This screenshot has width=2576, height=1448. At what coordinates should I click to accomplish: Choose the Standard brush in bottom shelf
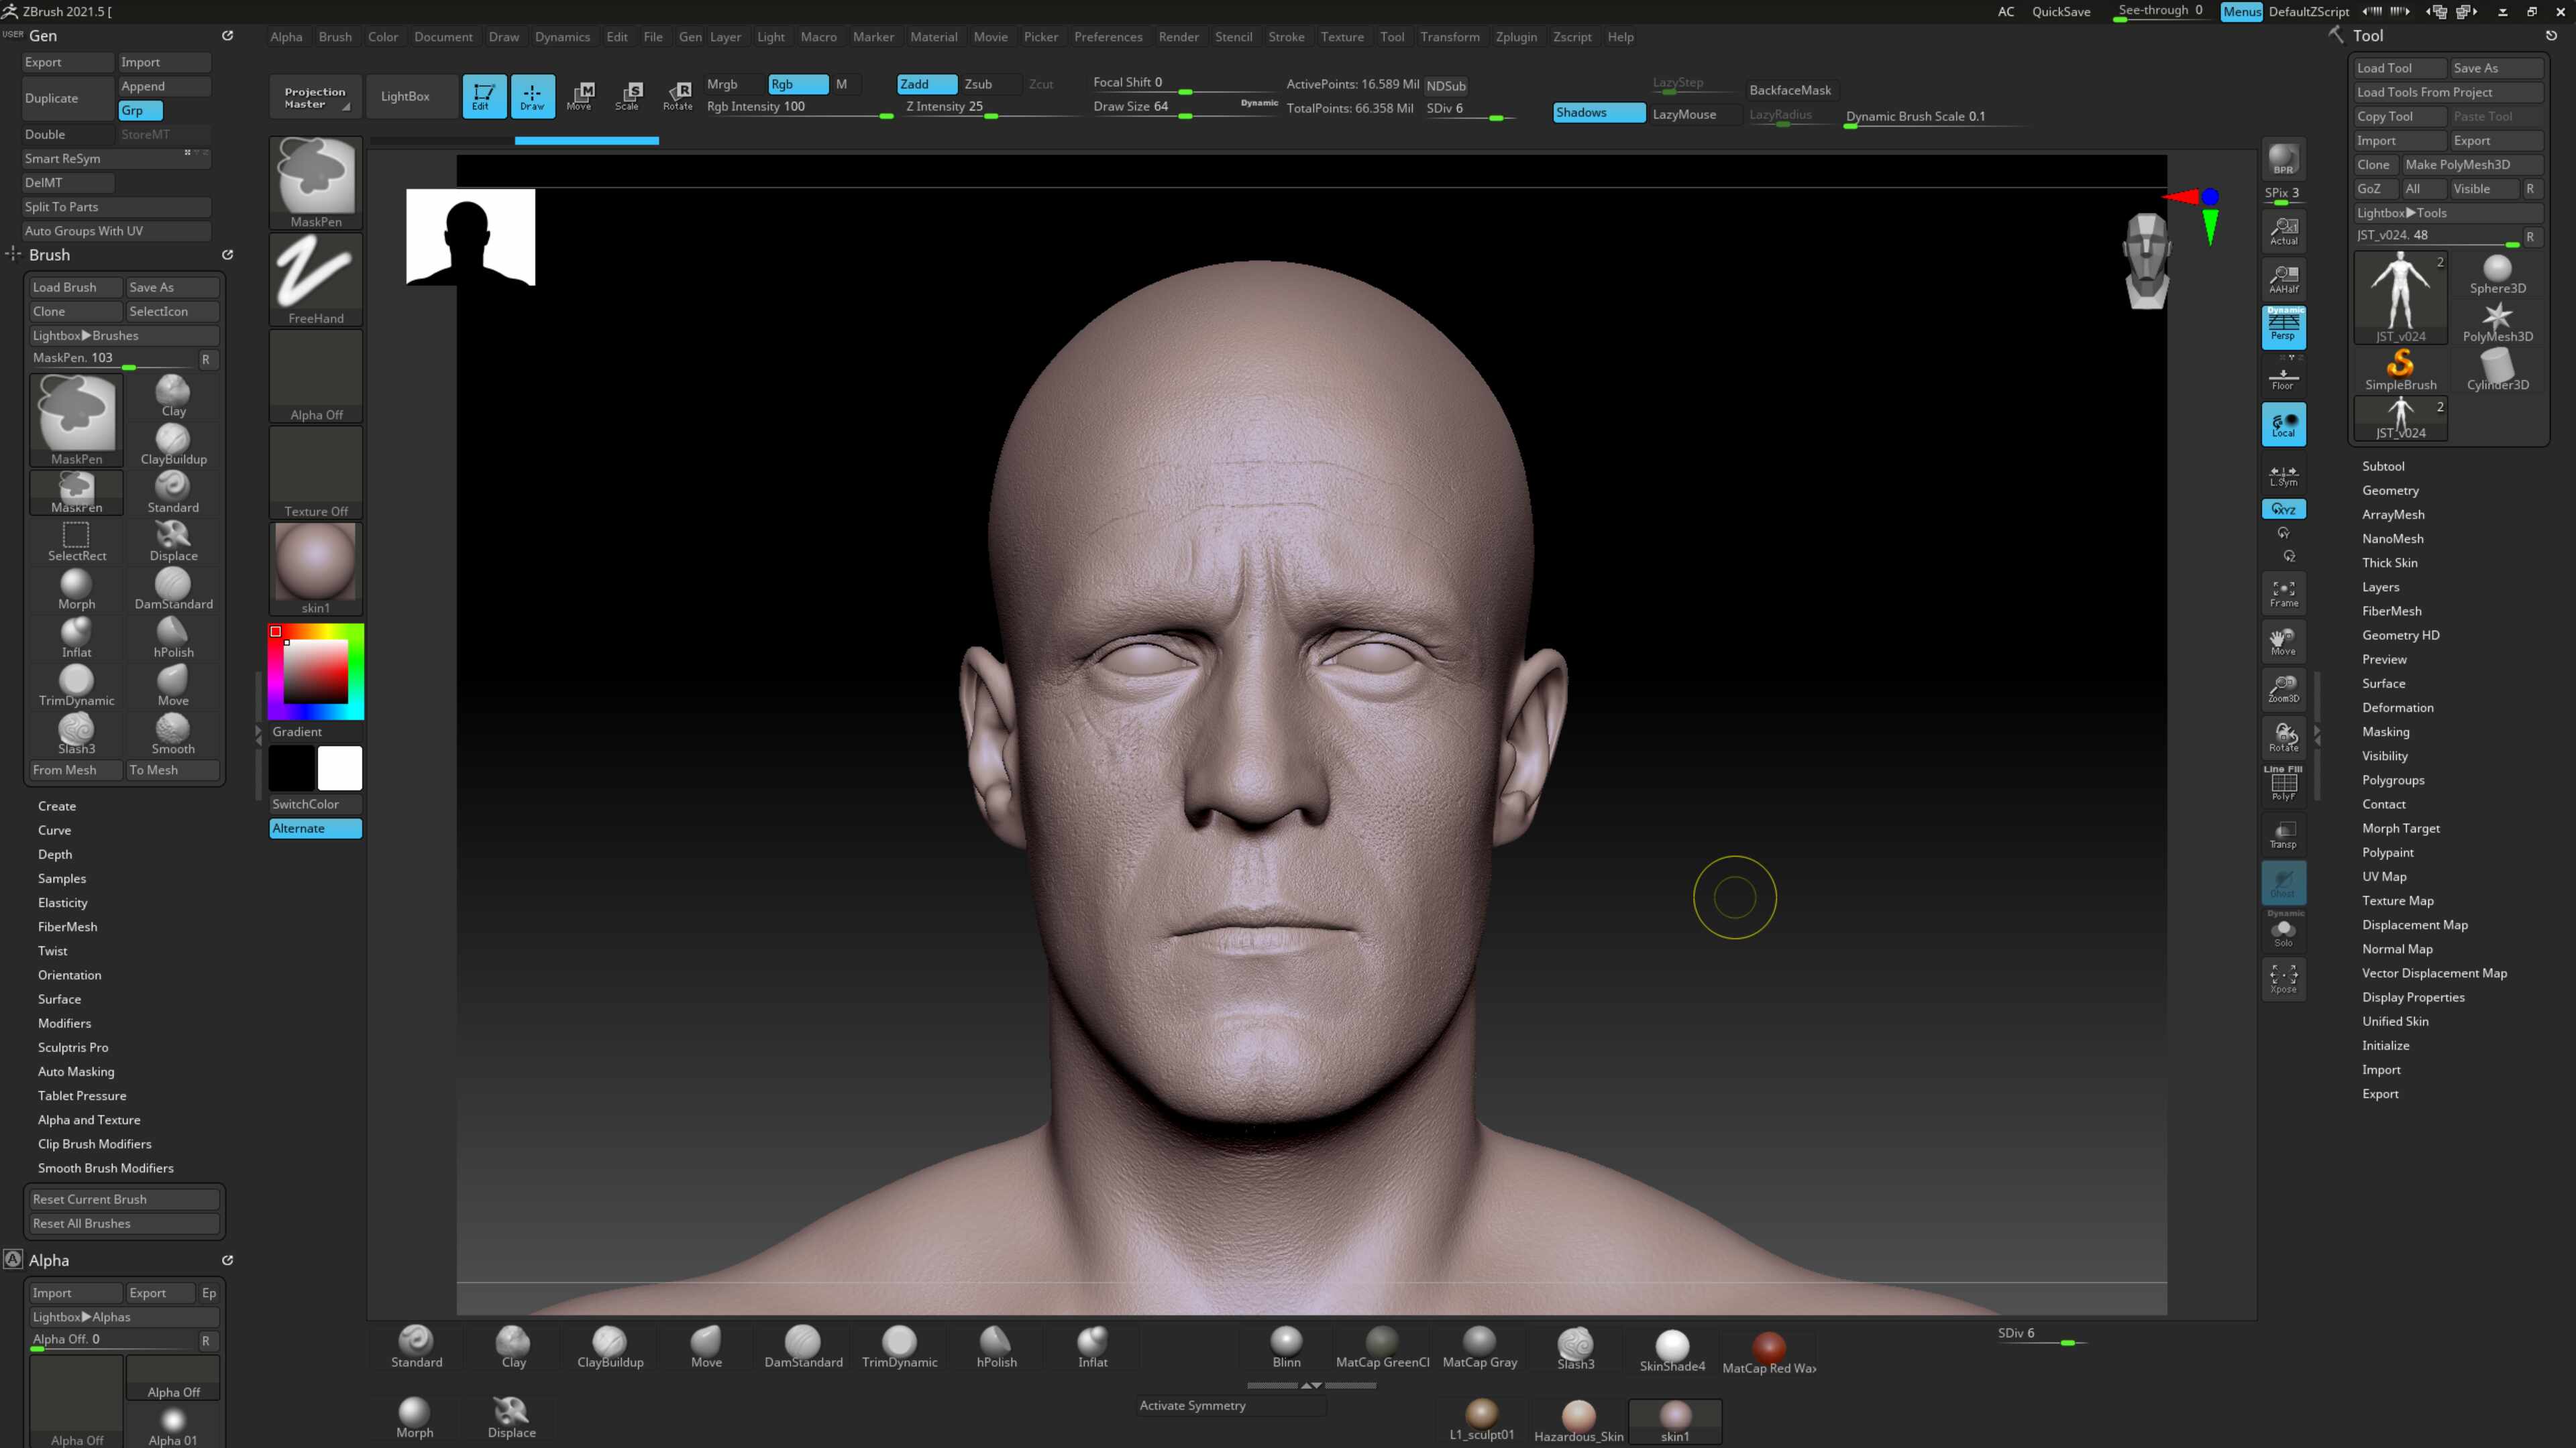click(416, 1346)
